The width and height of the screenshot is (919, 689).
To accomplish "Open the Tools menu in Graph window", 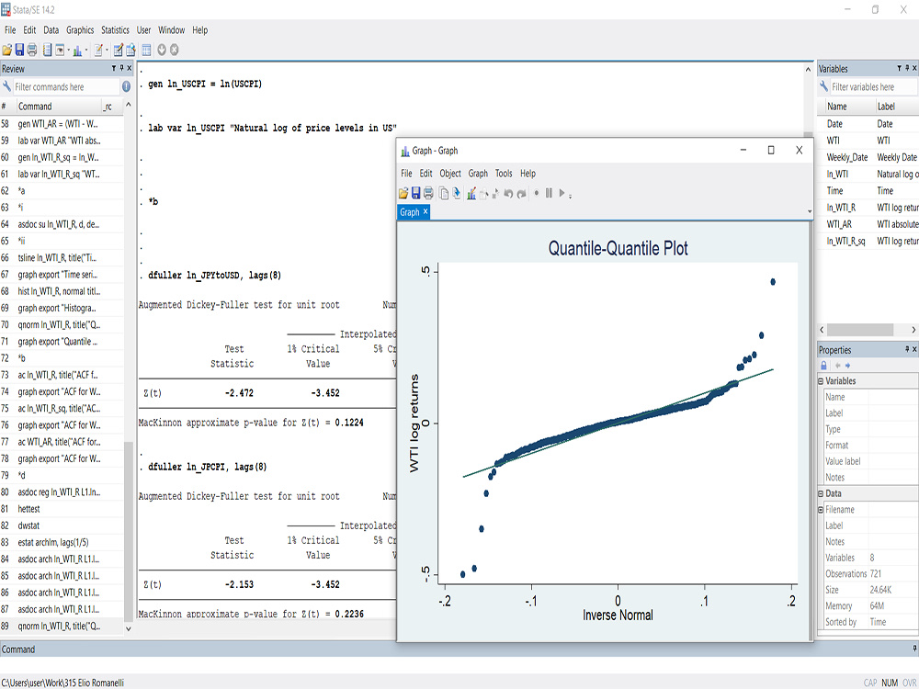I will [x=504, y=174].
